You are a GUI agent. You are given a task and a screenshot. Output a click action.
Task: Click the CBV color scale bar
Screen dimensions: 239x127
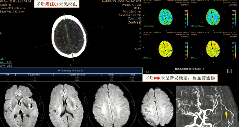[188, 19]
